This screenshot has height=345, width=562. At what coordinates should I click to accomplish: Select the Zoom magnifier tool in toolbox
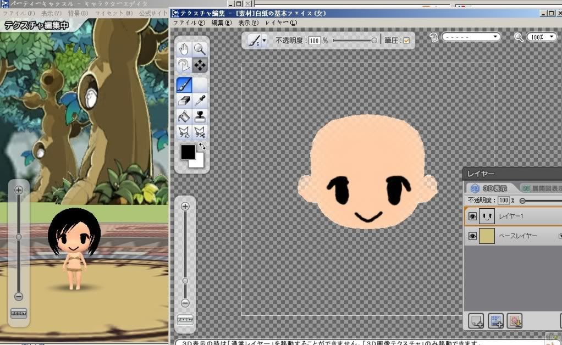200,49
